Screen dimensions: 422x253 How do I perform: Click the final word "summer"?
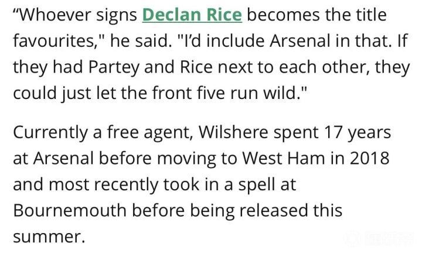tap(47, 235)
